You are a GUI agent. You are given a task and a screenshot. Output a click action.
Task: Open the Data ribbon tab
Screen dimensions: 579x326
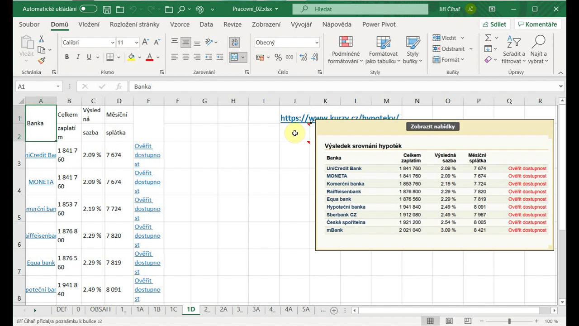click(x=206, y=24)
